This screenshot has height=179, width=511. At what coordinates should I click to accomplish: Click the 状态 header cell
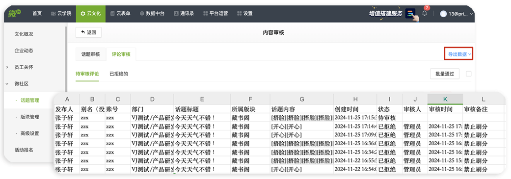pos(389,109)
